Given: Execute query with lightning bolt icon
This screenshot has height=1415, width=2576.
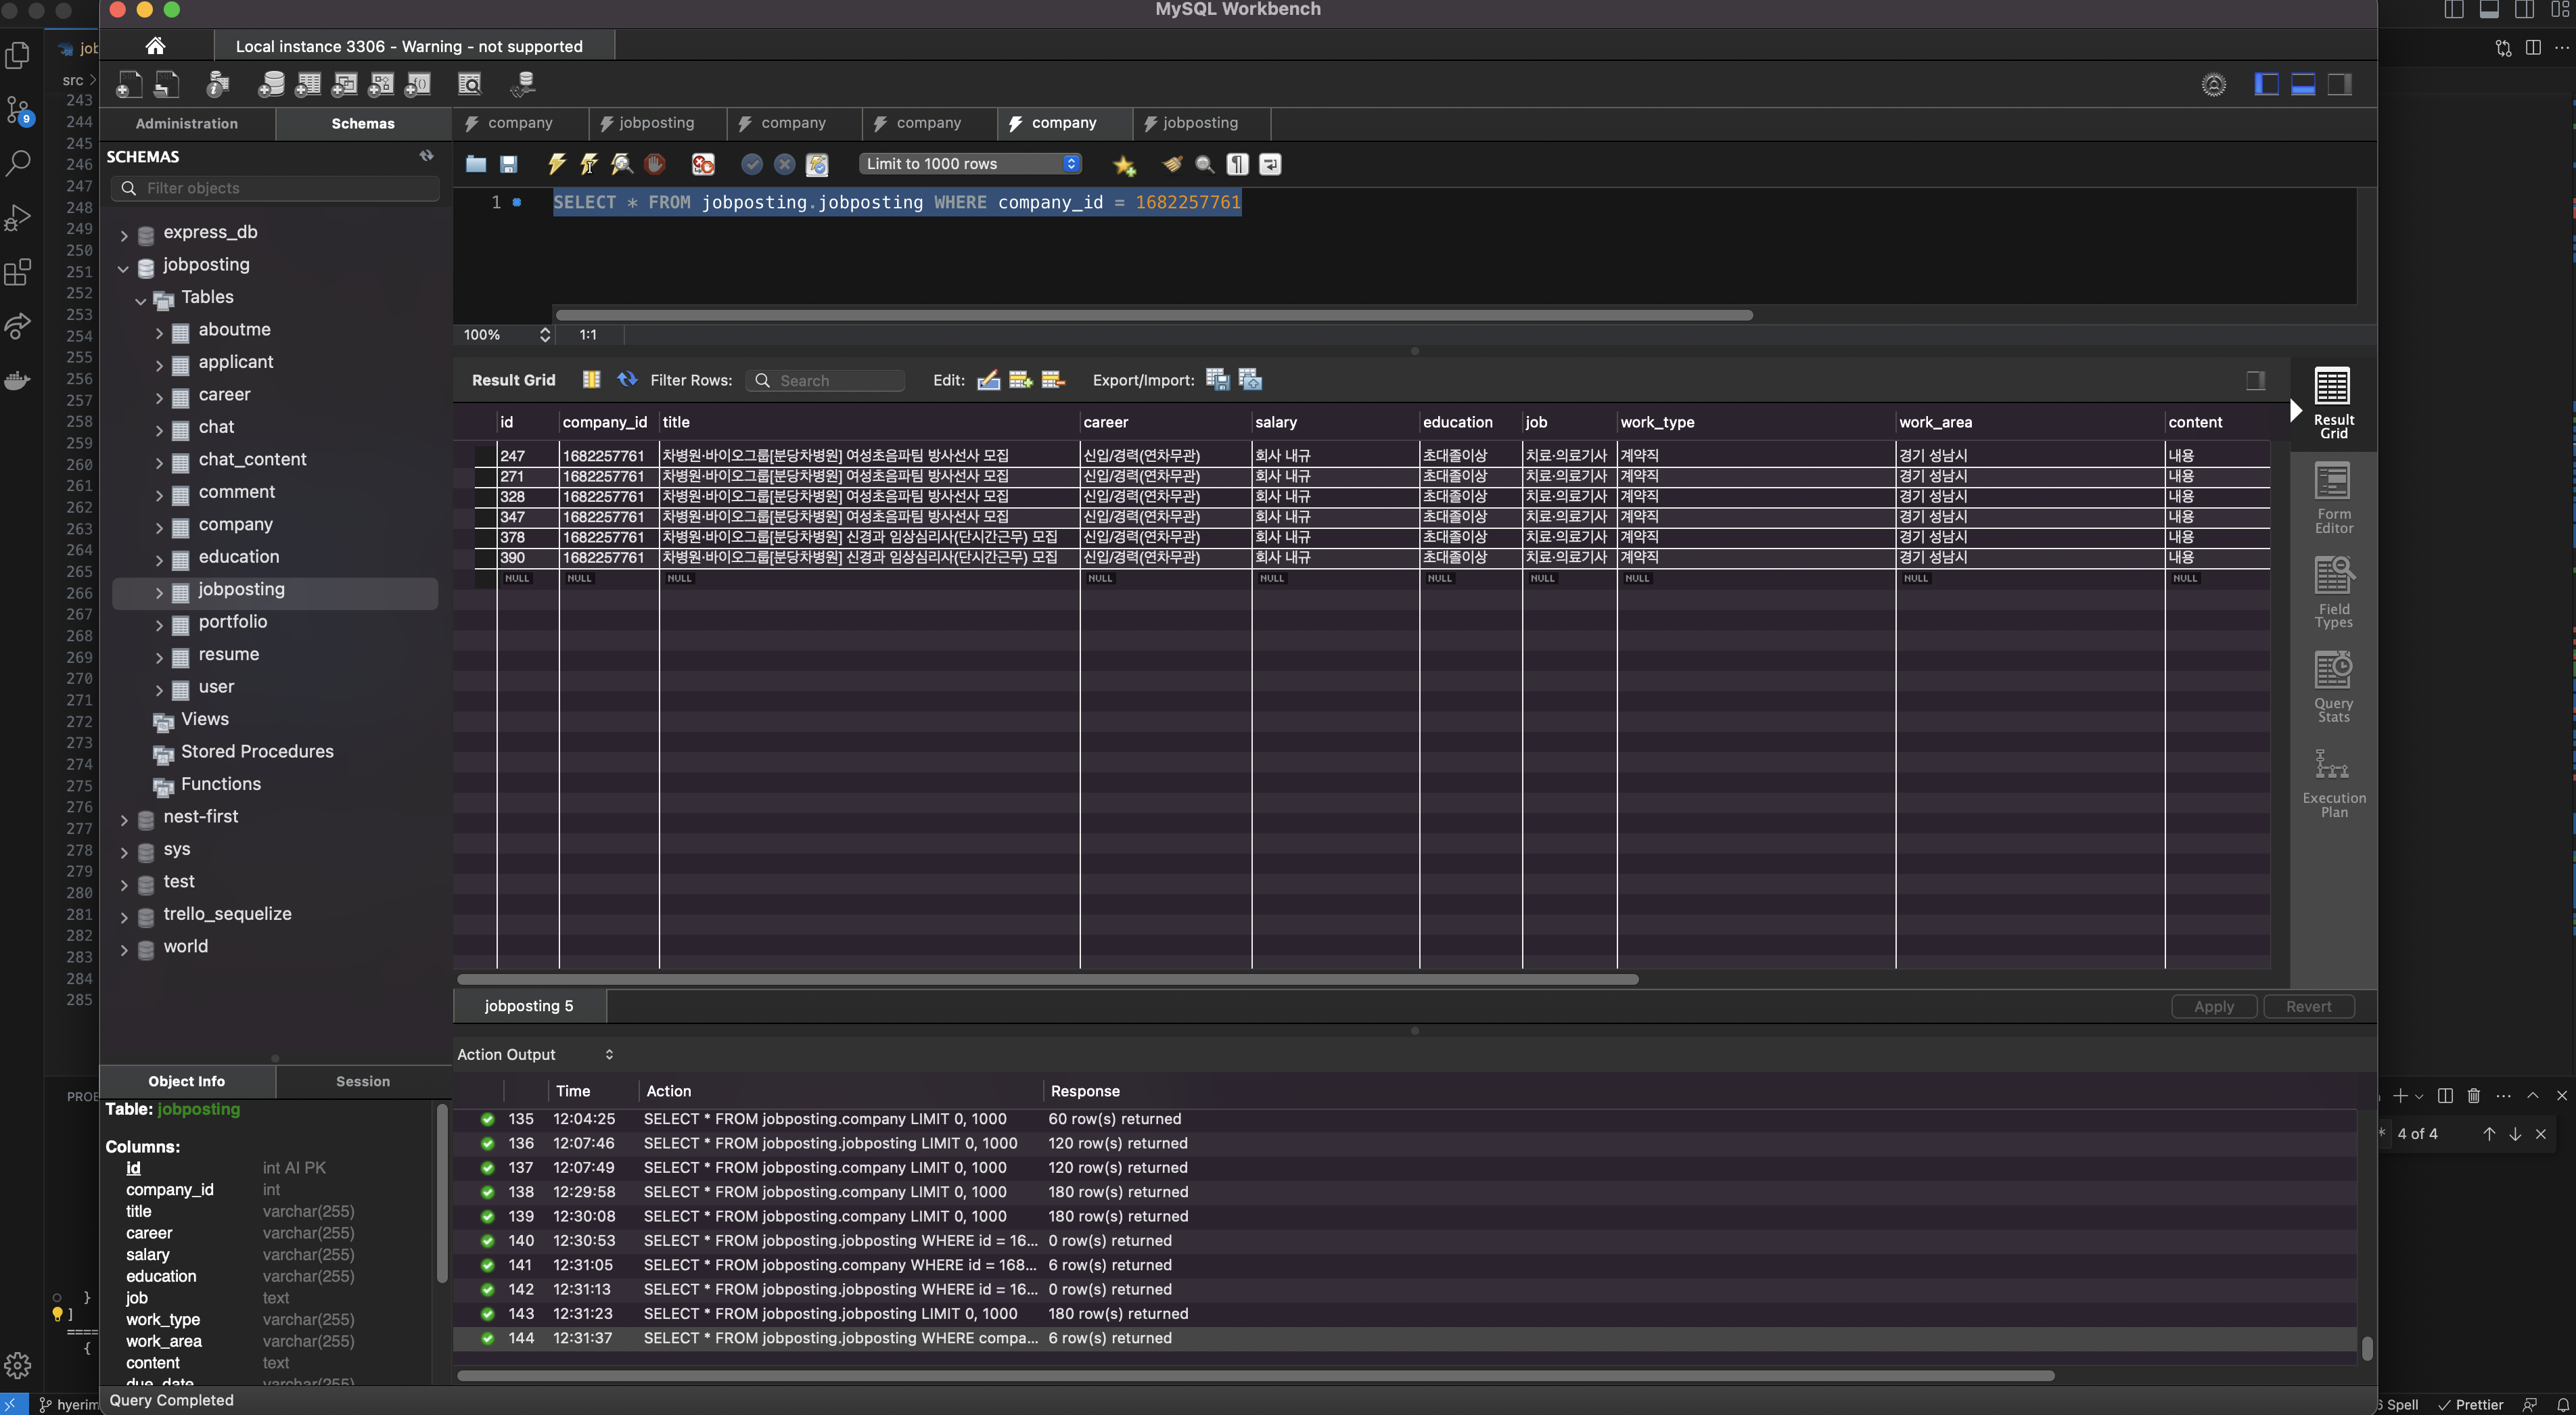Looking at the screenshot, I should pos(557,164).
